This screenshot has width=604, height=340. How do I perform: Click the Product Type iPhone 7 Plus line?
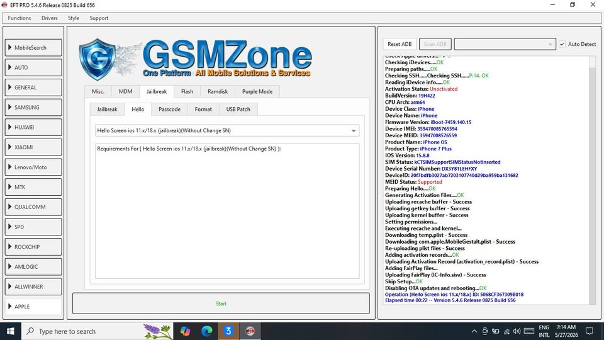tap(418, 149)
